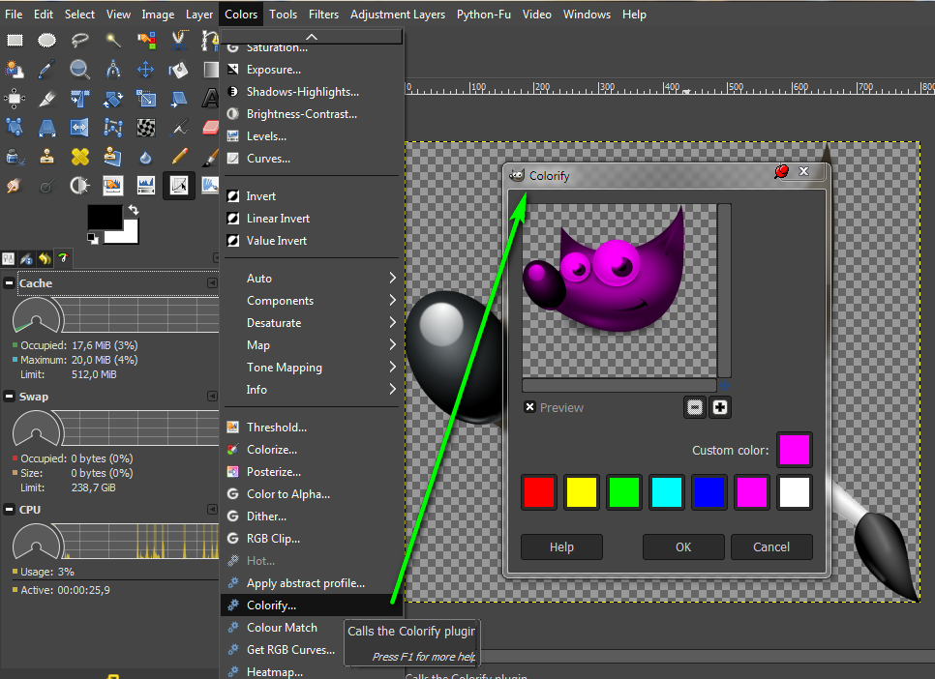Select the Dodge/Burn tool
The image size is (935, 679).
tap(80, 186)
